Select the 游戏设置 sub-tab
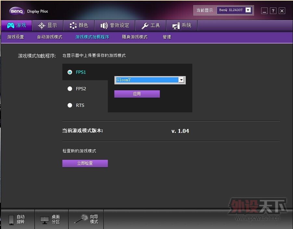This screenshot has width=293, height=229. coord(16,37)
